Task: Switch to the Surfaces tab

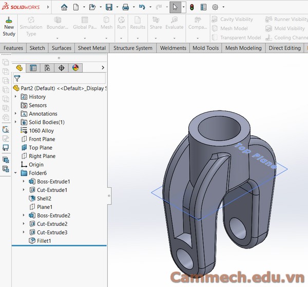Action: [x=62, y=48]
